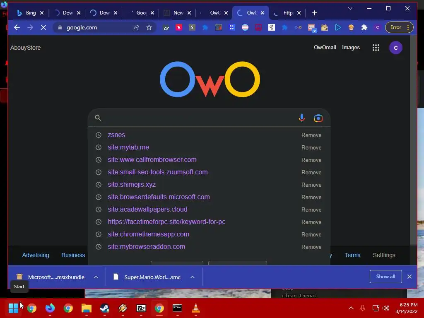The image size is (424, 318).
Task: Open the gray 'S' extension icon
Action: point(192,27)
